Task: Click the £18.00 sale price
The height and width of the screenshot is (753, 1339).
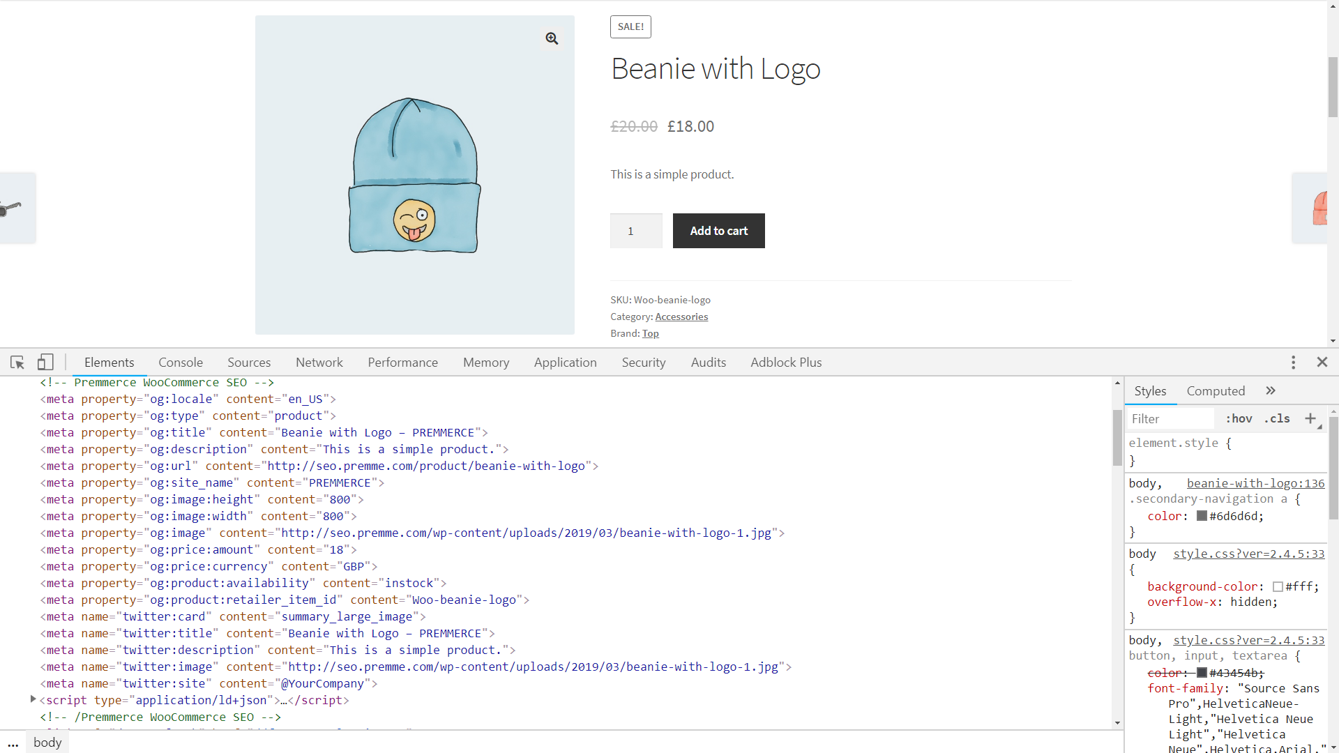Action: (690, 126)
